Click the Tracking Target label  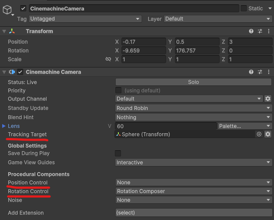pos(27,134)
